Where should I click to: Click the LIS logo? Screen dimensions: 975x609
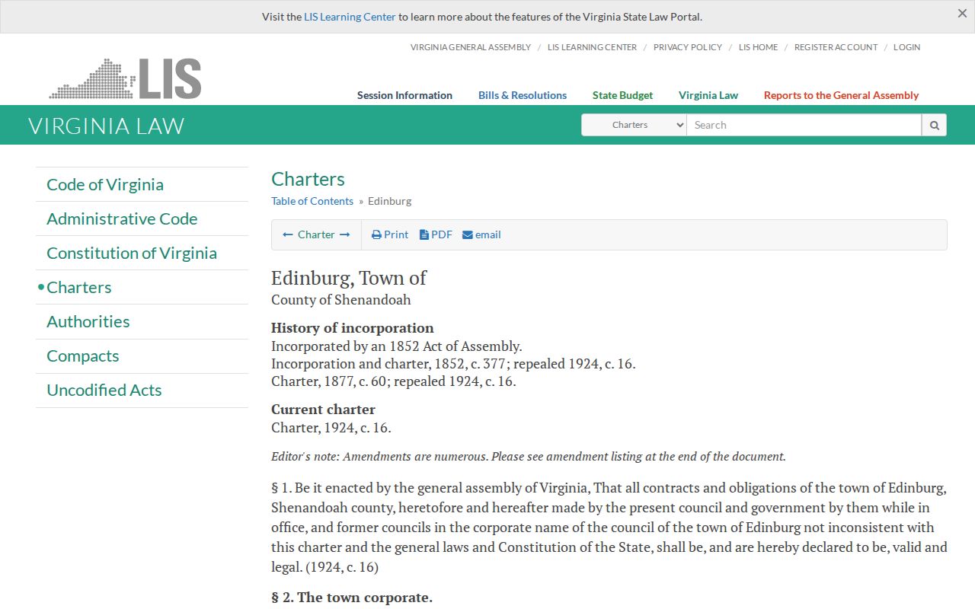(x=125, y=78)
